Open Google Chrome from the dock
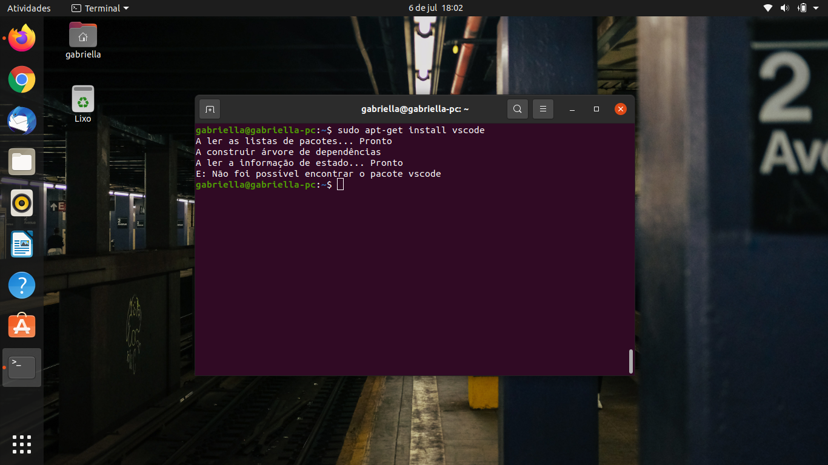 (22, 79)
